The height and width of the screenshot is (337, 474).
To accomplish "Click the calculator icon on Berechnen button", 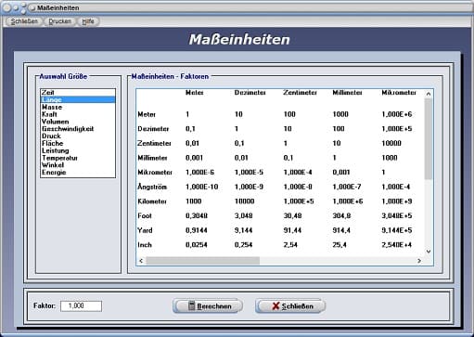I will pyautogui.click(x=192, y=305).
